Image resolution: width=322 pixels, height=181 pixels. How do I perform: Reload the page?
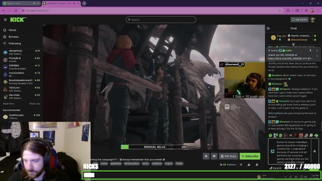coord(16,11)
